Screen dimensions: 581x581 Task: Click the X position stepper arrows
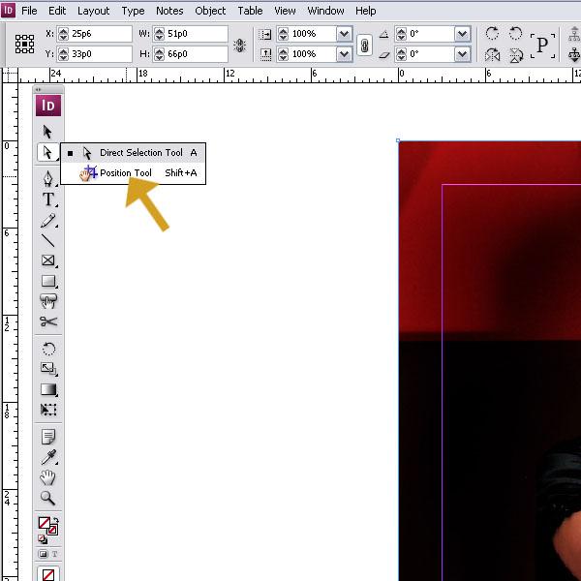tap(63, 34)
